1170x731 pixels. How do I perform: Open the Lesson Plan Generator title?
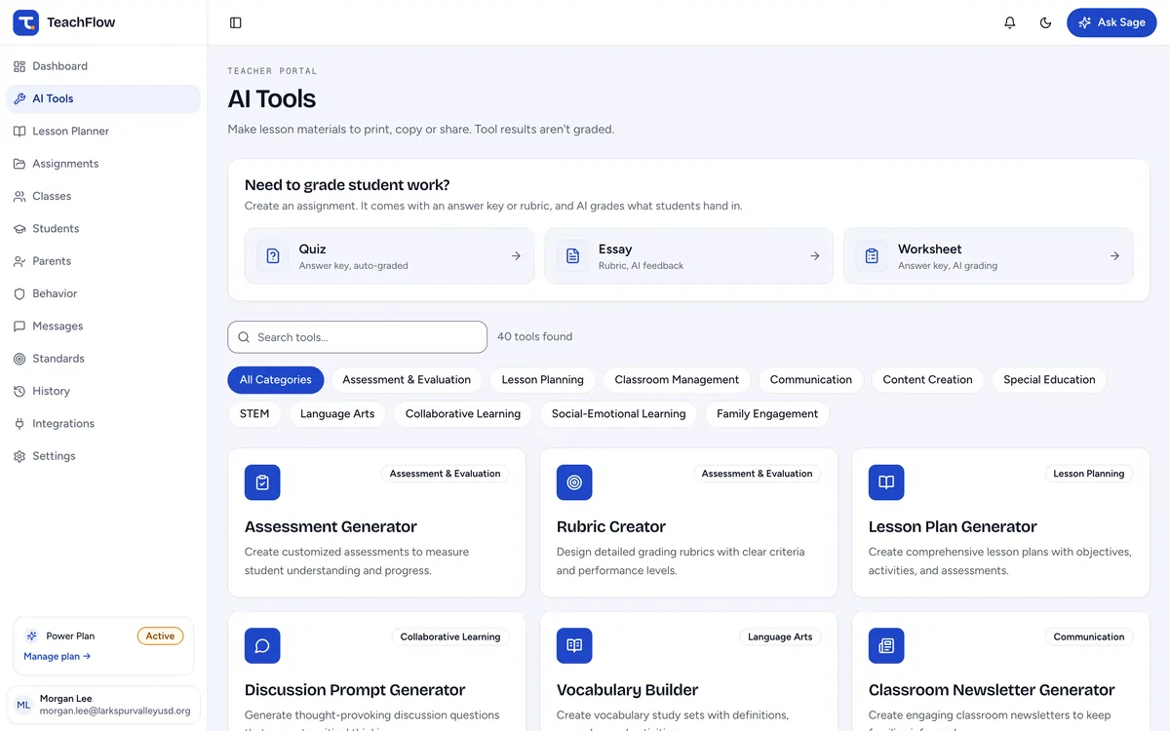point(953,527)
